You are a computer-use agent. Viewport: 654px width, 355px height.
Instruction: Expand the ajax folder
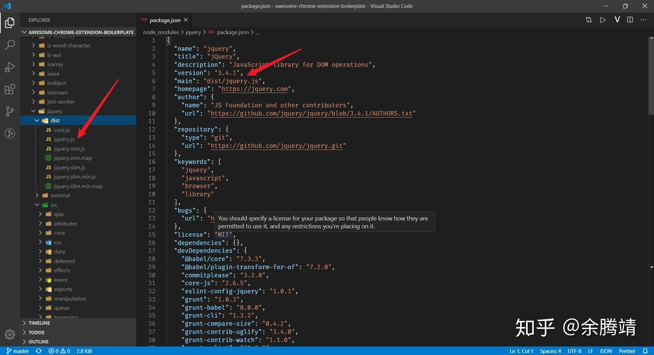78,214
